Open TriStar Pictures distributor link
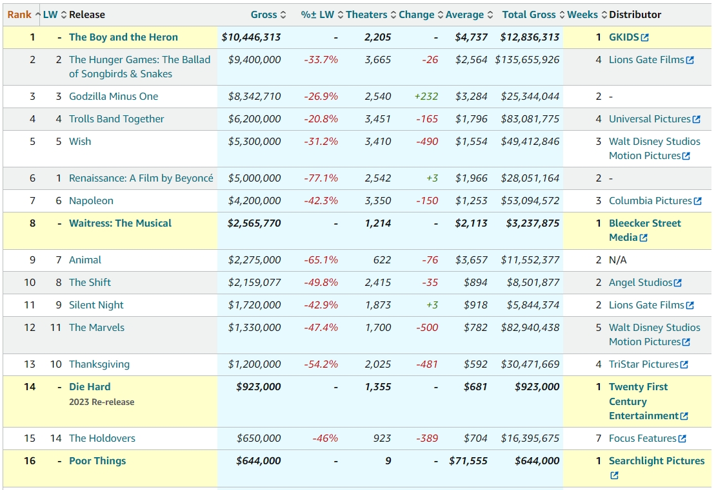This screenshot has height=490, width=716. [644, 364]
